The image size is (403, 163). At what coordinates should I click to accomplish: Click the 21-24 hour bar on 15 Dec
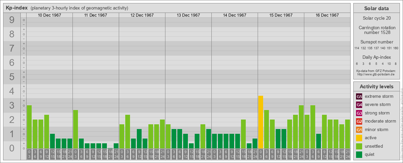pos(301,127)
